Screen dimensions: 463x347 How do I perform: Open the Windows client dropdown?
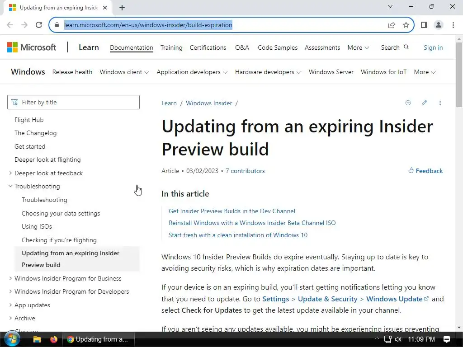pyautogui.click(x=124, y=72)
